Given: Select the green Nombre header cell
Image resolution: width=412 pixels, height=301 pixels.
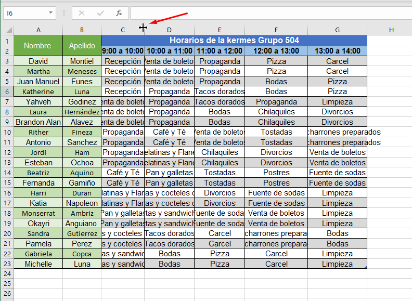Looking at the screenshot, I should 38,46.
